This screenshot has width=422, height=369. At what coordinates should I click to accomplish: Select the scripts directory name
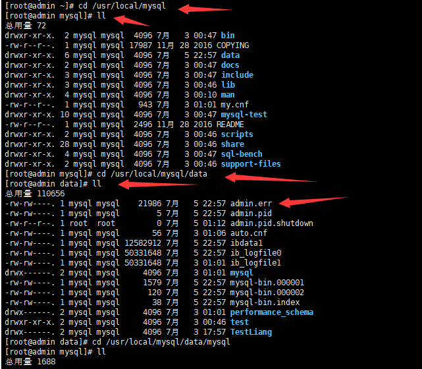pyautogui.click(x=237, y=134)
